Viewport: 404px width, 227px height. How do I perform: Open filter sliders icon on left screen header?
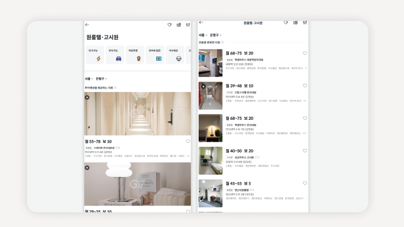tap(188, 25)
